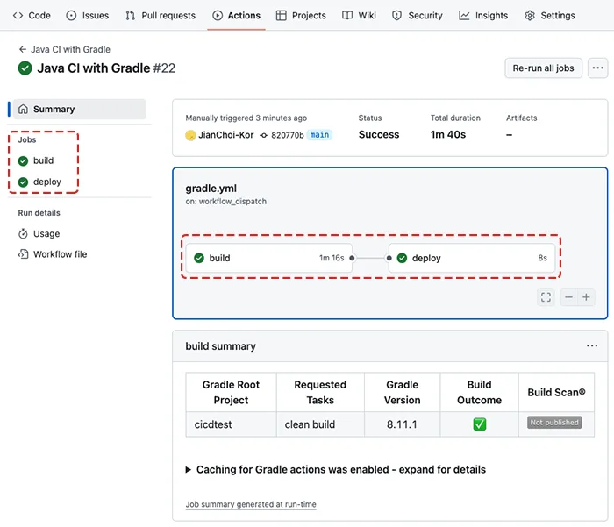The height and width of the screenshot is (527, 614).
Task: Click the build job node in graph
Action: [269, 258]
